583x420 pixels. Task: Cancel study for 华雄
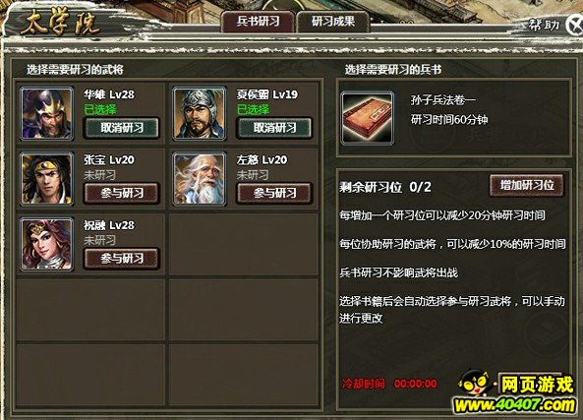(x=122, y=128)
